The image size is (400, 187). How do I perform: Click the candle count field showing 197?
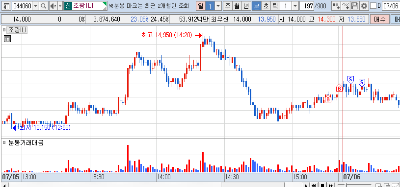point(307,6)
